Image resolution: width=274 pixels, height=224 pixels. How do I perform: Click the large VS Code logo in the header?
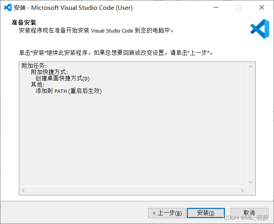tap(260, 29)
